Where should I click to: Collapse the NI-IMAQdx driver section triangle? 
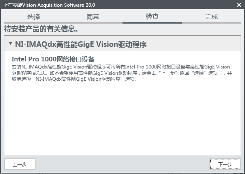pos(10,43)
